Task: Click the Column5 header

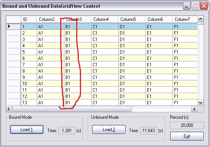Action: coord(132,19)
